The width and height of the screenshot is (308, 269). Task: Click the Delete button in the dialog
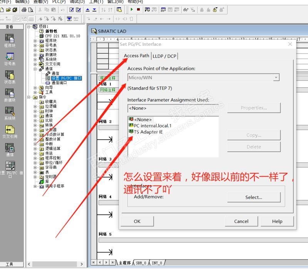(254, 147)
